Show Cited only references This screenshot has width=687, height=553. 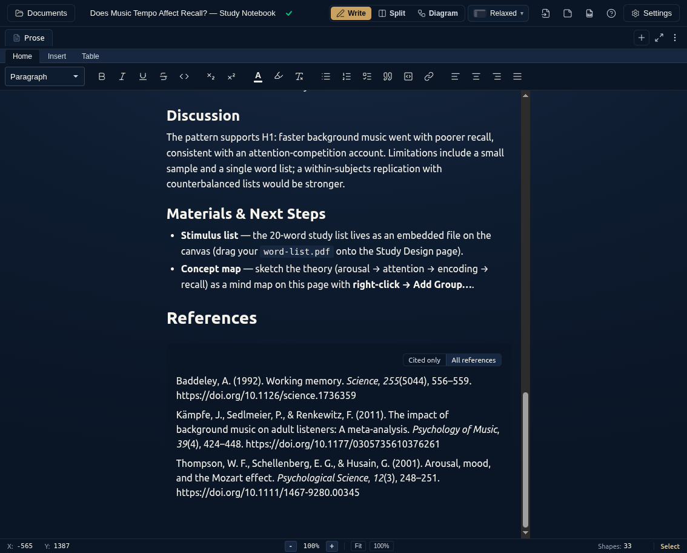[424, 360]
